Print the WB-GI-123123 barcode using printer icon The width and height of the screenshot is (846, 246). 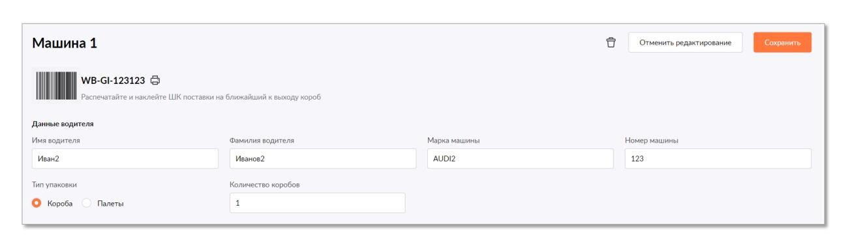155,81
